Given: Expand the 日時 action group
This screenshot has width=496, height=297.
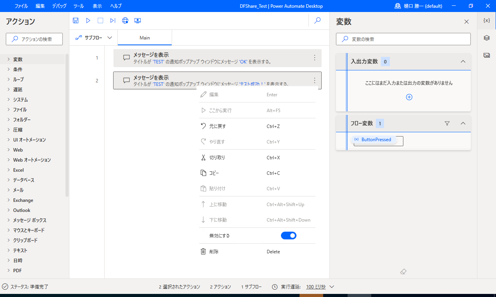Looking at the screenshot, I should tap(9, 260).
